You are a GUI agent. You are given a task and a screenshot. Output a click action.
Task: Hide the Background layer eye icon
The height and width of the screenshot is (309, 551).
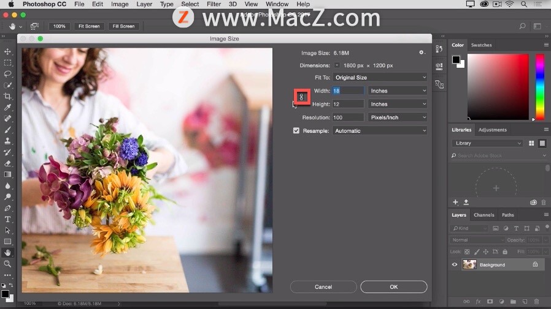click(x=455, y=264)
